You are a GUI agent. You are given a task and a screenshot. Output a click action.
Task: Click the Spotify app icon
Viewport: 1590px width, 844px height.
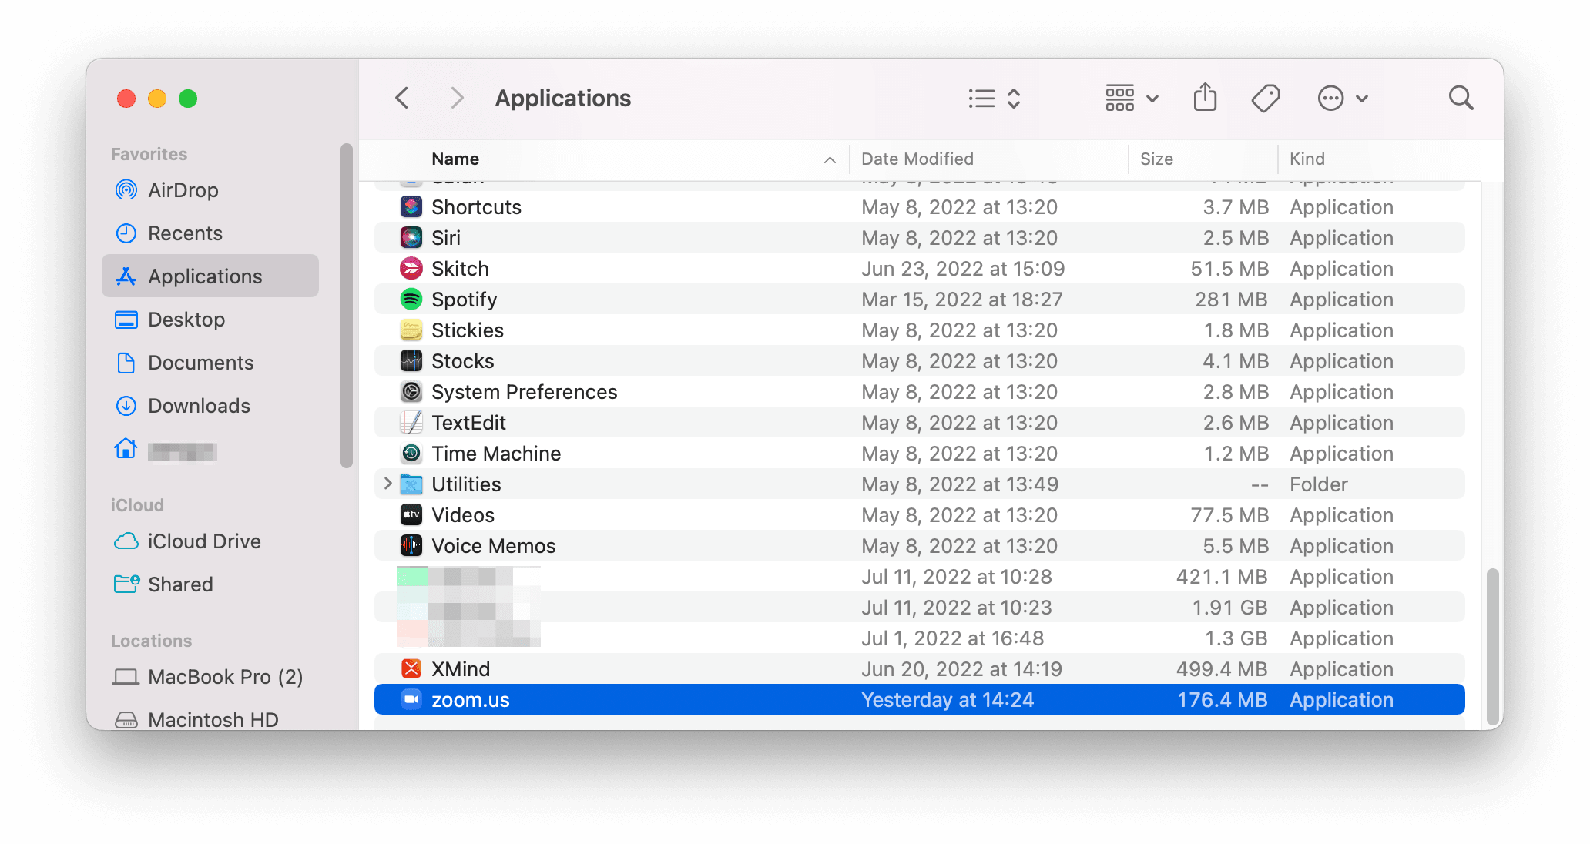[411, 299]
